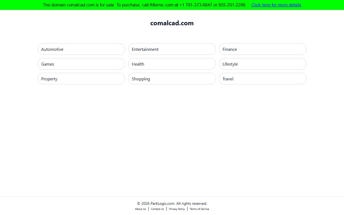
Task: Open the Privacy Policy link
Action: point(177,209)
